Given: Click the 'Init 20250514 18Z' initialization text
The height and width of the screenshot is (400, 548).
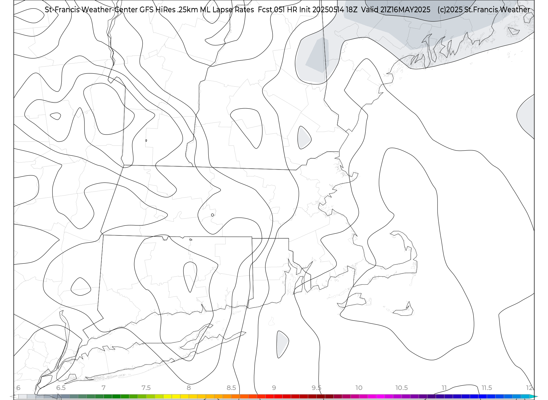Looking at the screenshot, I should [x=328, y=10].
